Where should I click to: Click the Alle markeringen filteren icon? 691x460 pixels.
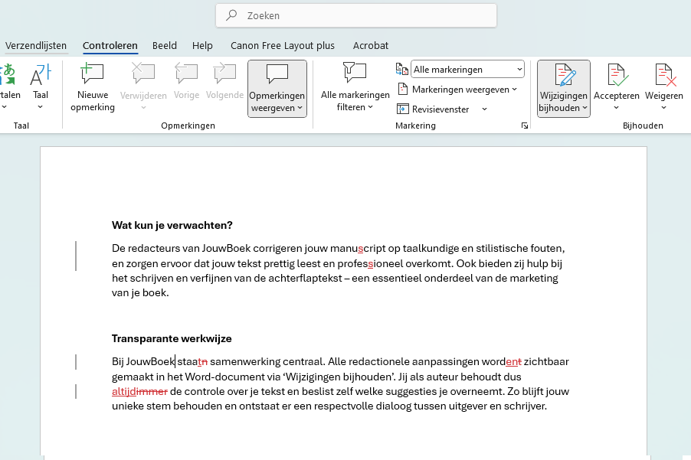355,73
